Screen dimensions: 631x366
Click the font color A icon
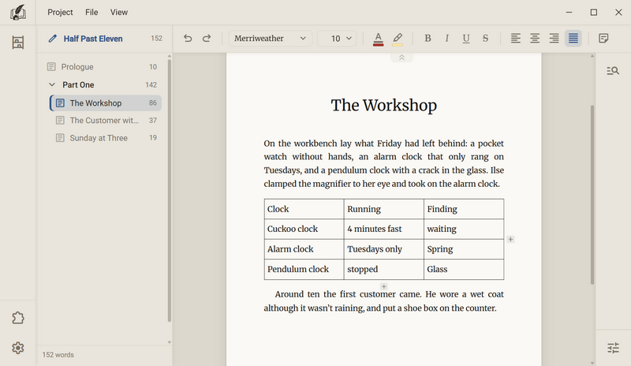[378, 39]
